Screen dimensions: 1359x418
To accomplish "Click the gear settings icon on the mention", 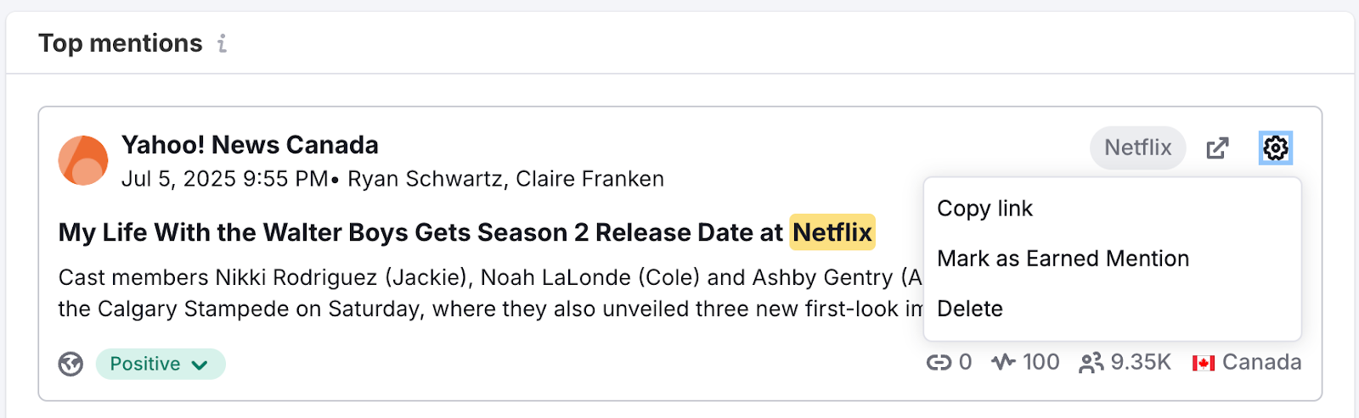I will (x=1275, y=148).
